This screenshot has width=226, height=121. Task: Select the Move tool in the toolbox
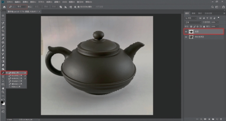click(x=3, y=16)
